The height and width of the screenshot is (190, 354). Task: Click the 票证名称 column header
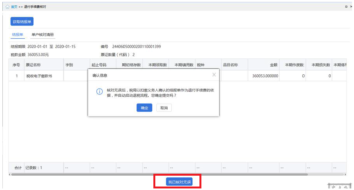pyautogui.click(x=44, y=65)
